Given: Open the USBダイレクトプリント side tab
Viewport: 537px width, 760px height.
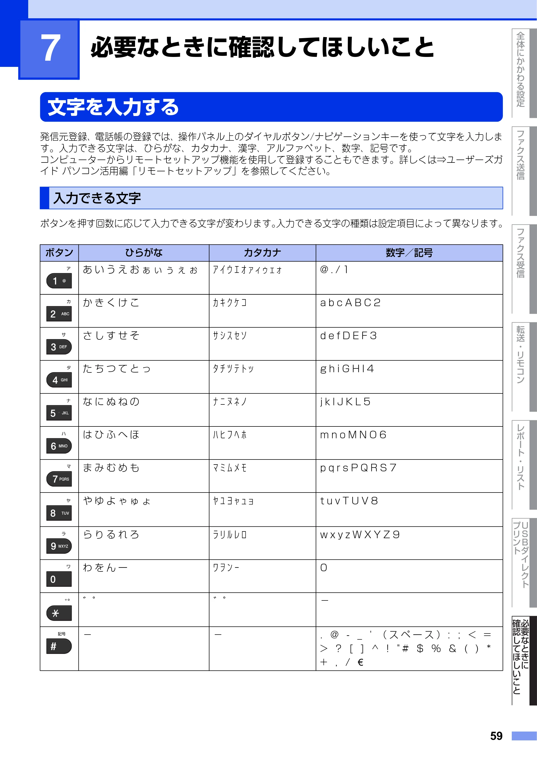Looking at the screenshot, I should pyautogui.click(x=524, y=563).
